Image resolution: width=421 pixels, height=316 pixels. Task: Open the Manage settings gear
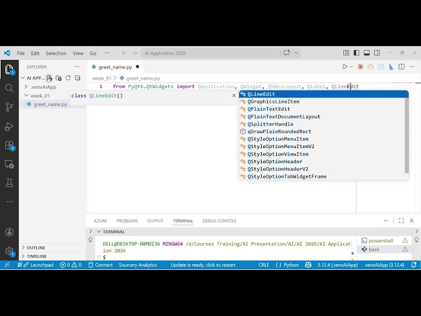[x=9, y=251]
